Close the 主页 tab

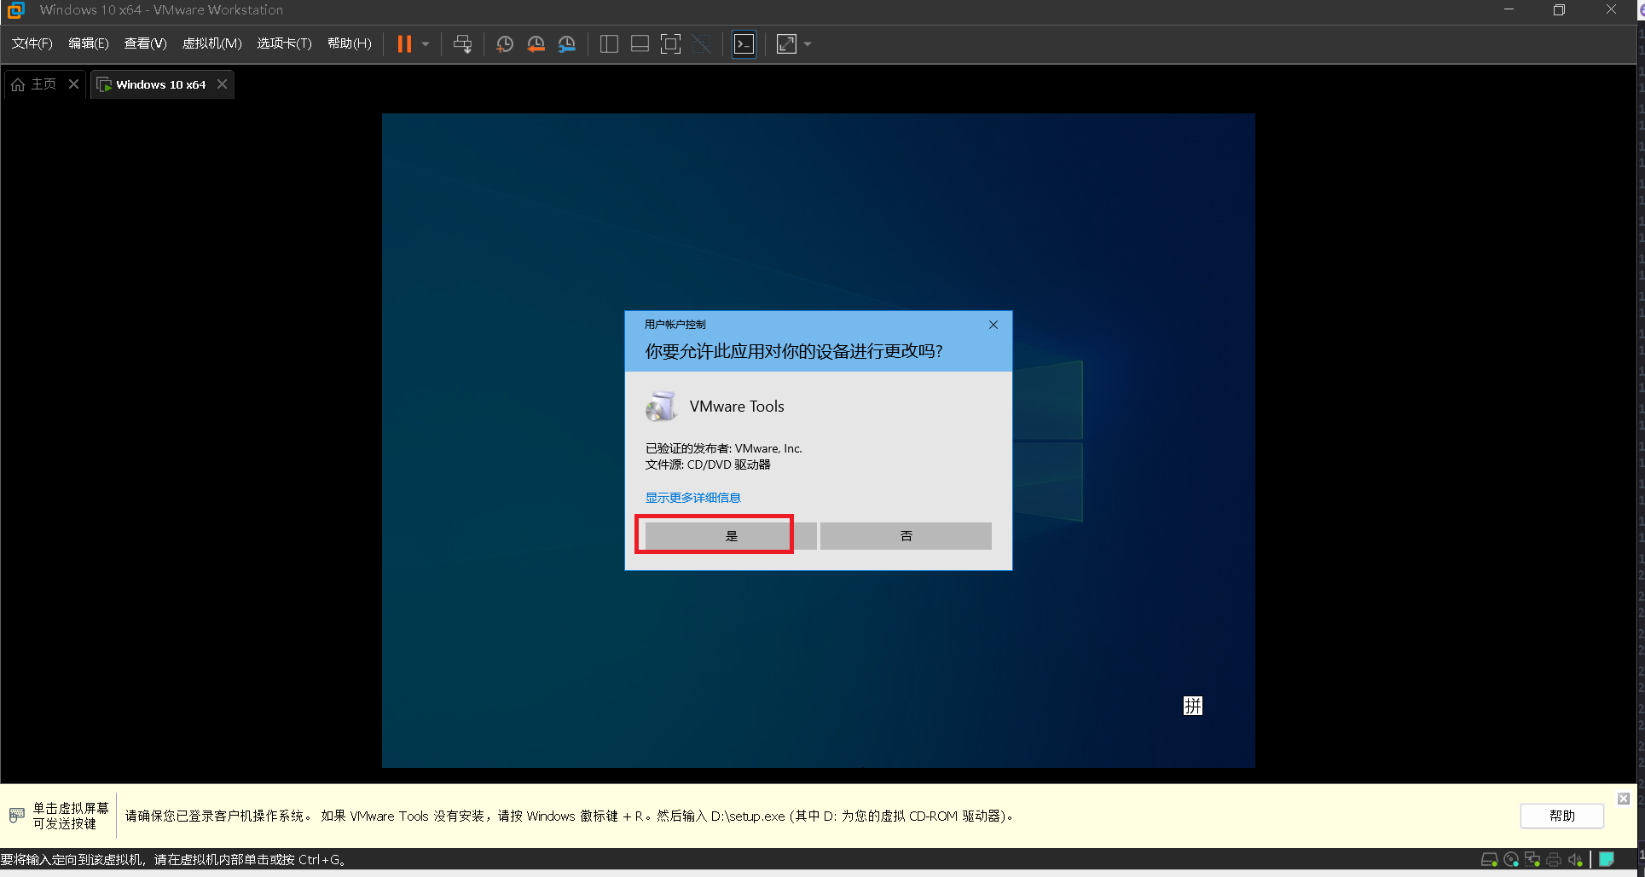point(73,84)
